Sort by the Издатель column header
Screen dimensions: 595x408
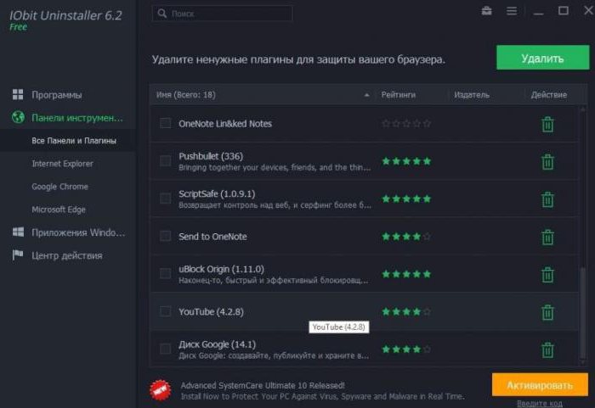(472, 95)
